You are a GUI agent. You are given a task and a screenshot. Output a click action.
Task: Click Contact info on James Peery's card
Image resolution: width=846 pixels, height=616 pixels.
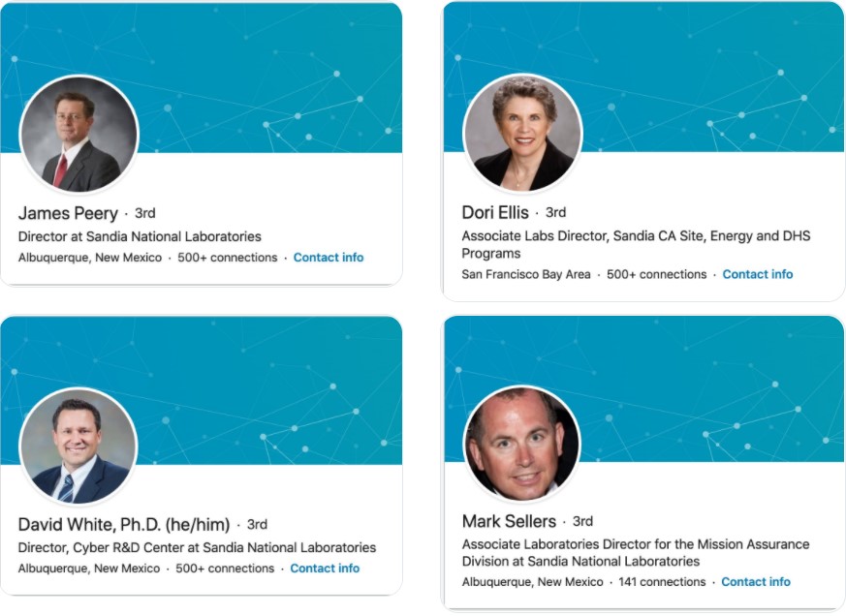coord(329,258)
